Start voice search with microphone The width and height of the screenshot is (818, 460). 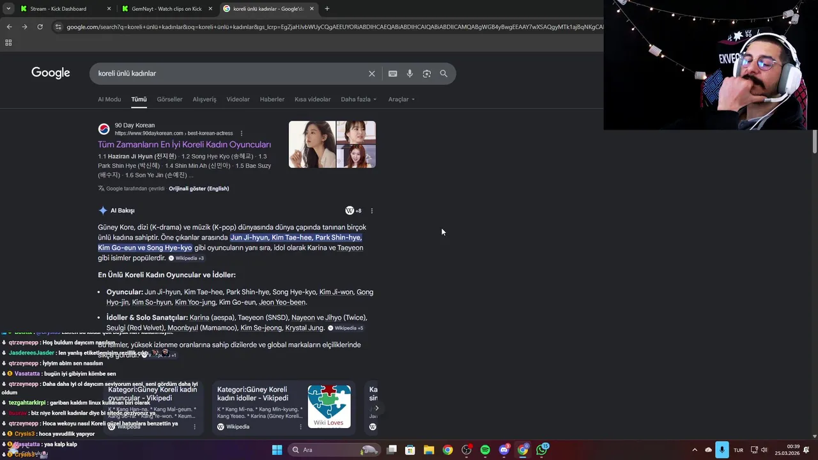410,73
